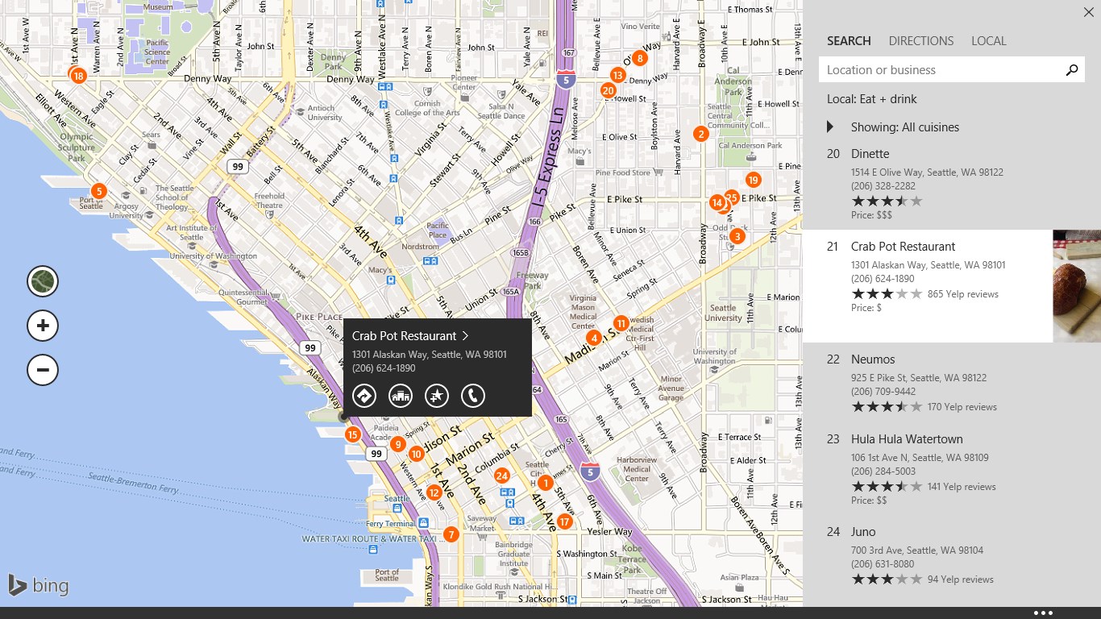The height and width of the screenshot is (619, 1101).
Task: Open nearby places icon in the Crab Pot popup
Action: [401, 396]
